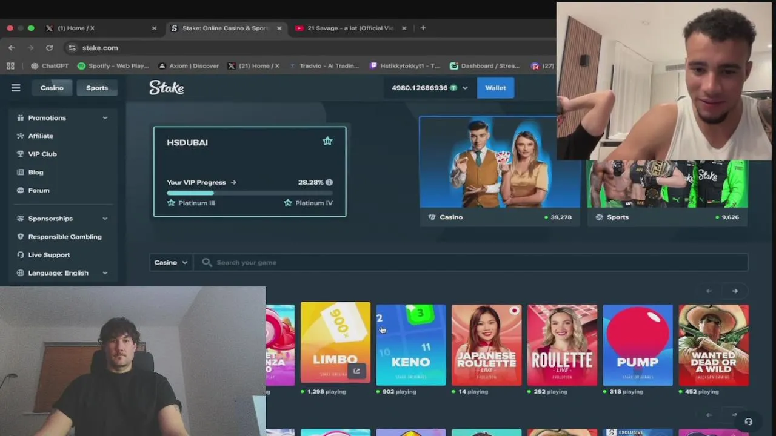Click the 1,298 playing count
The image size is (776, 436).
(x=327, y=392)
